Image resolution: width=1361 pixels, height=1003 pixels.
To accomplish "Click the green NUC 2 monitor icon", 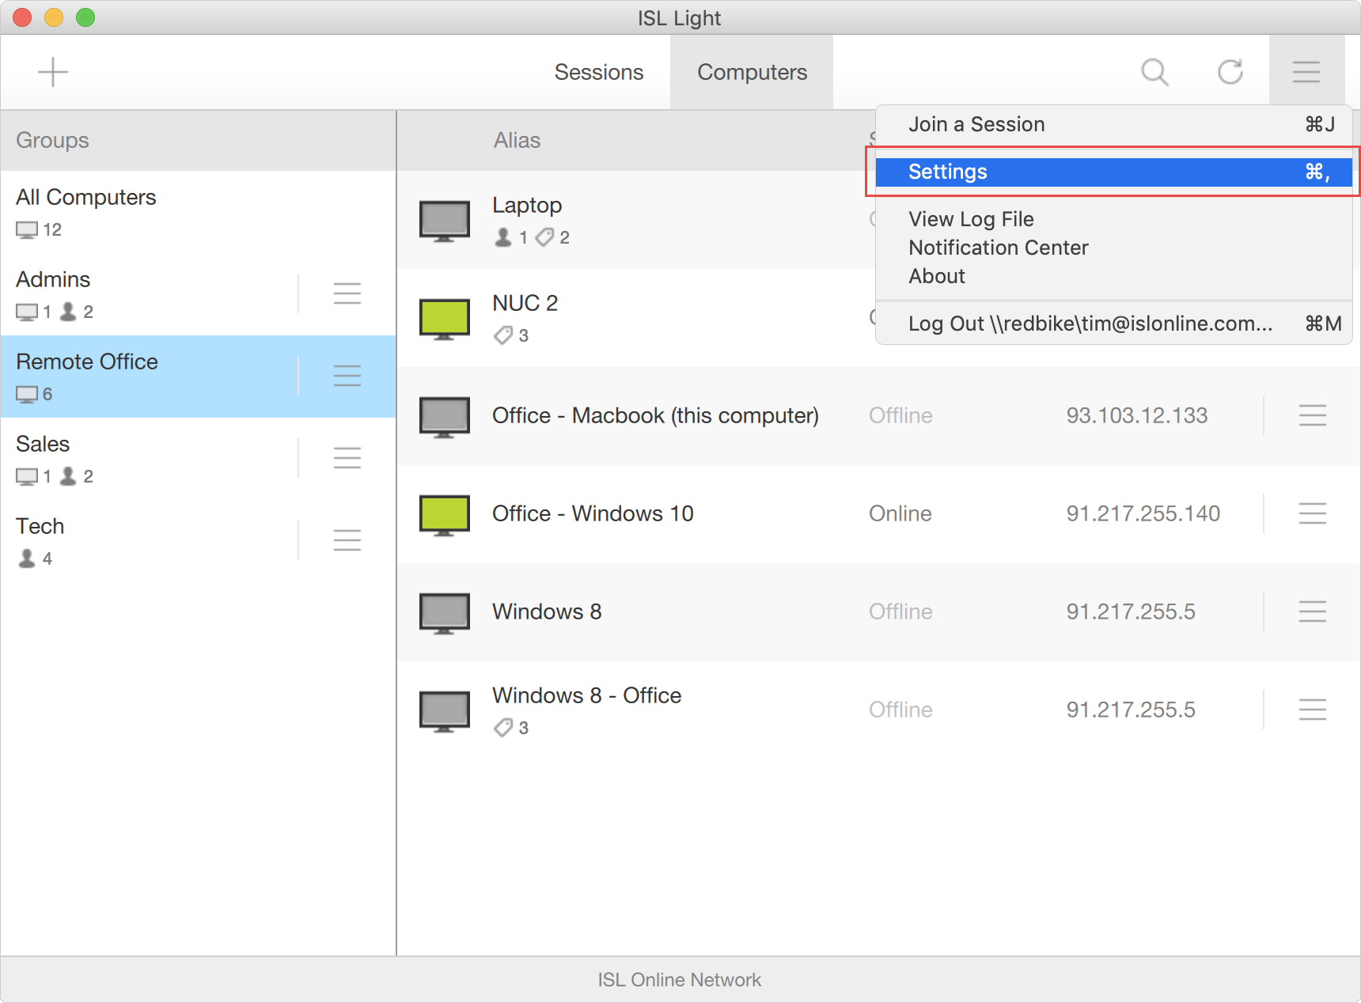I will point(445,319).
